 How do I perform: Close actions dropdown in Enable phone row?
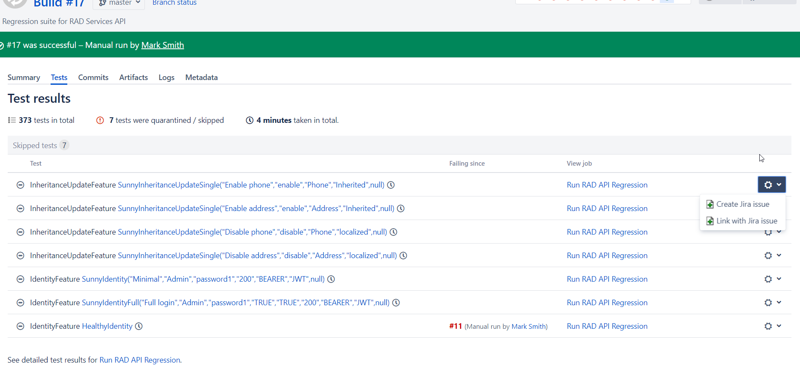point(772,185)
